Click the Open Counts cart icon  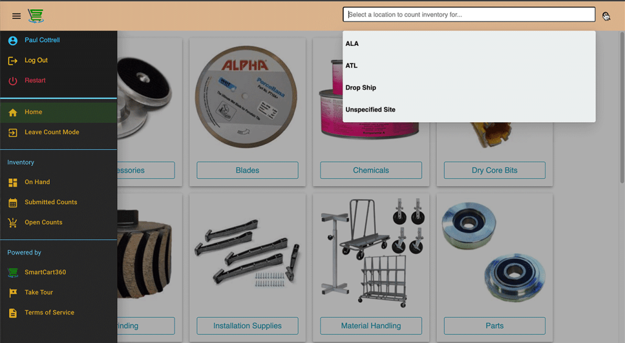pyautogui.click(x=13, y=223)
